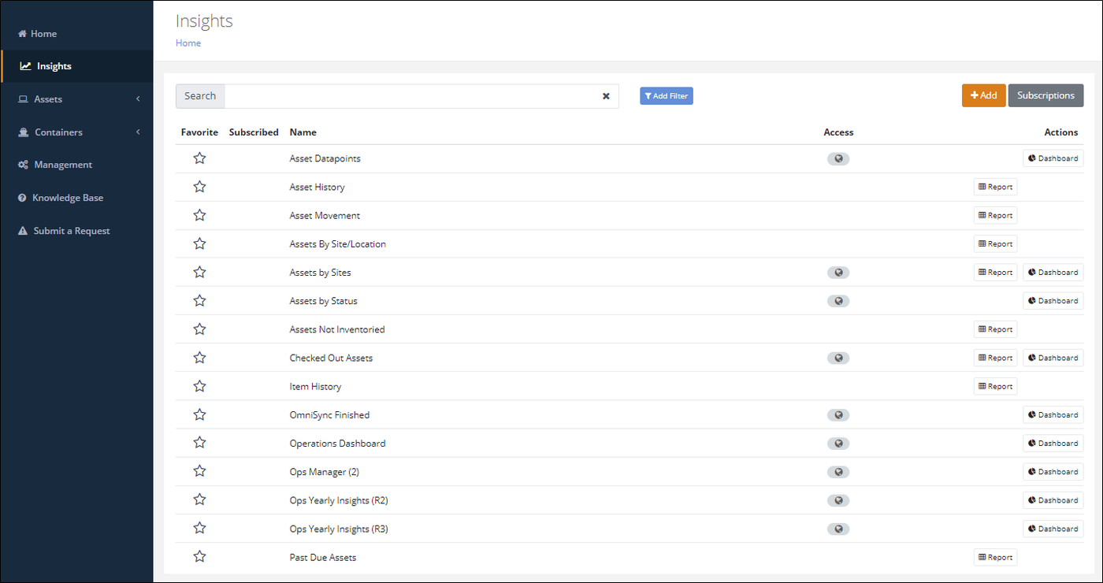Viewport: 1103px width, 583px height.
Task: Toggle favorite star for Checked Out Assets
Action: coord(199,358)
